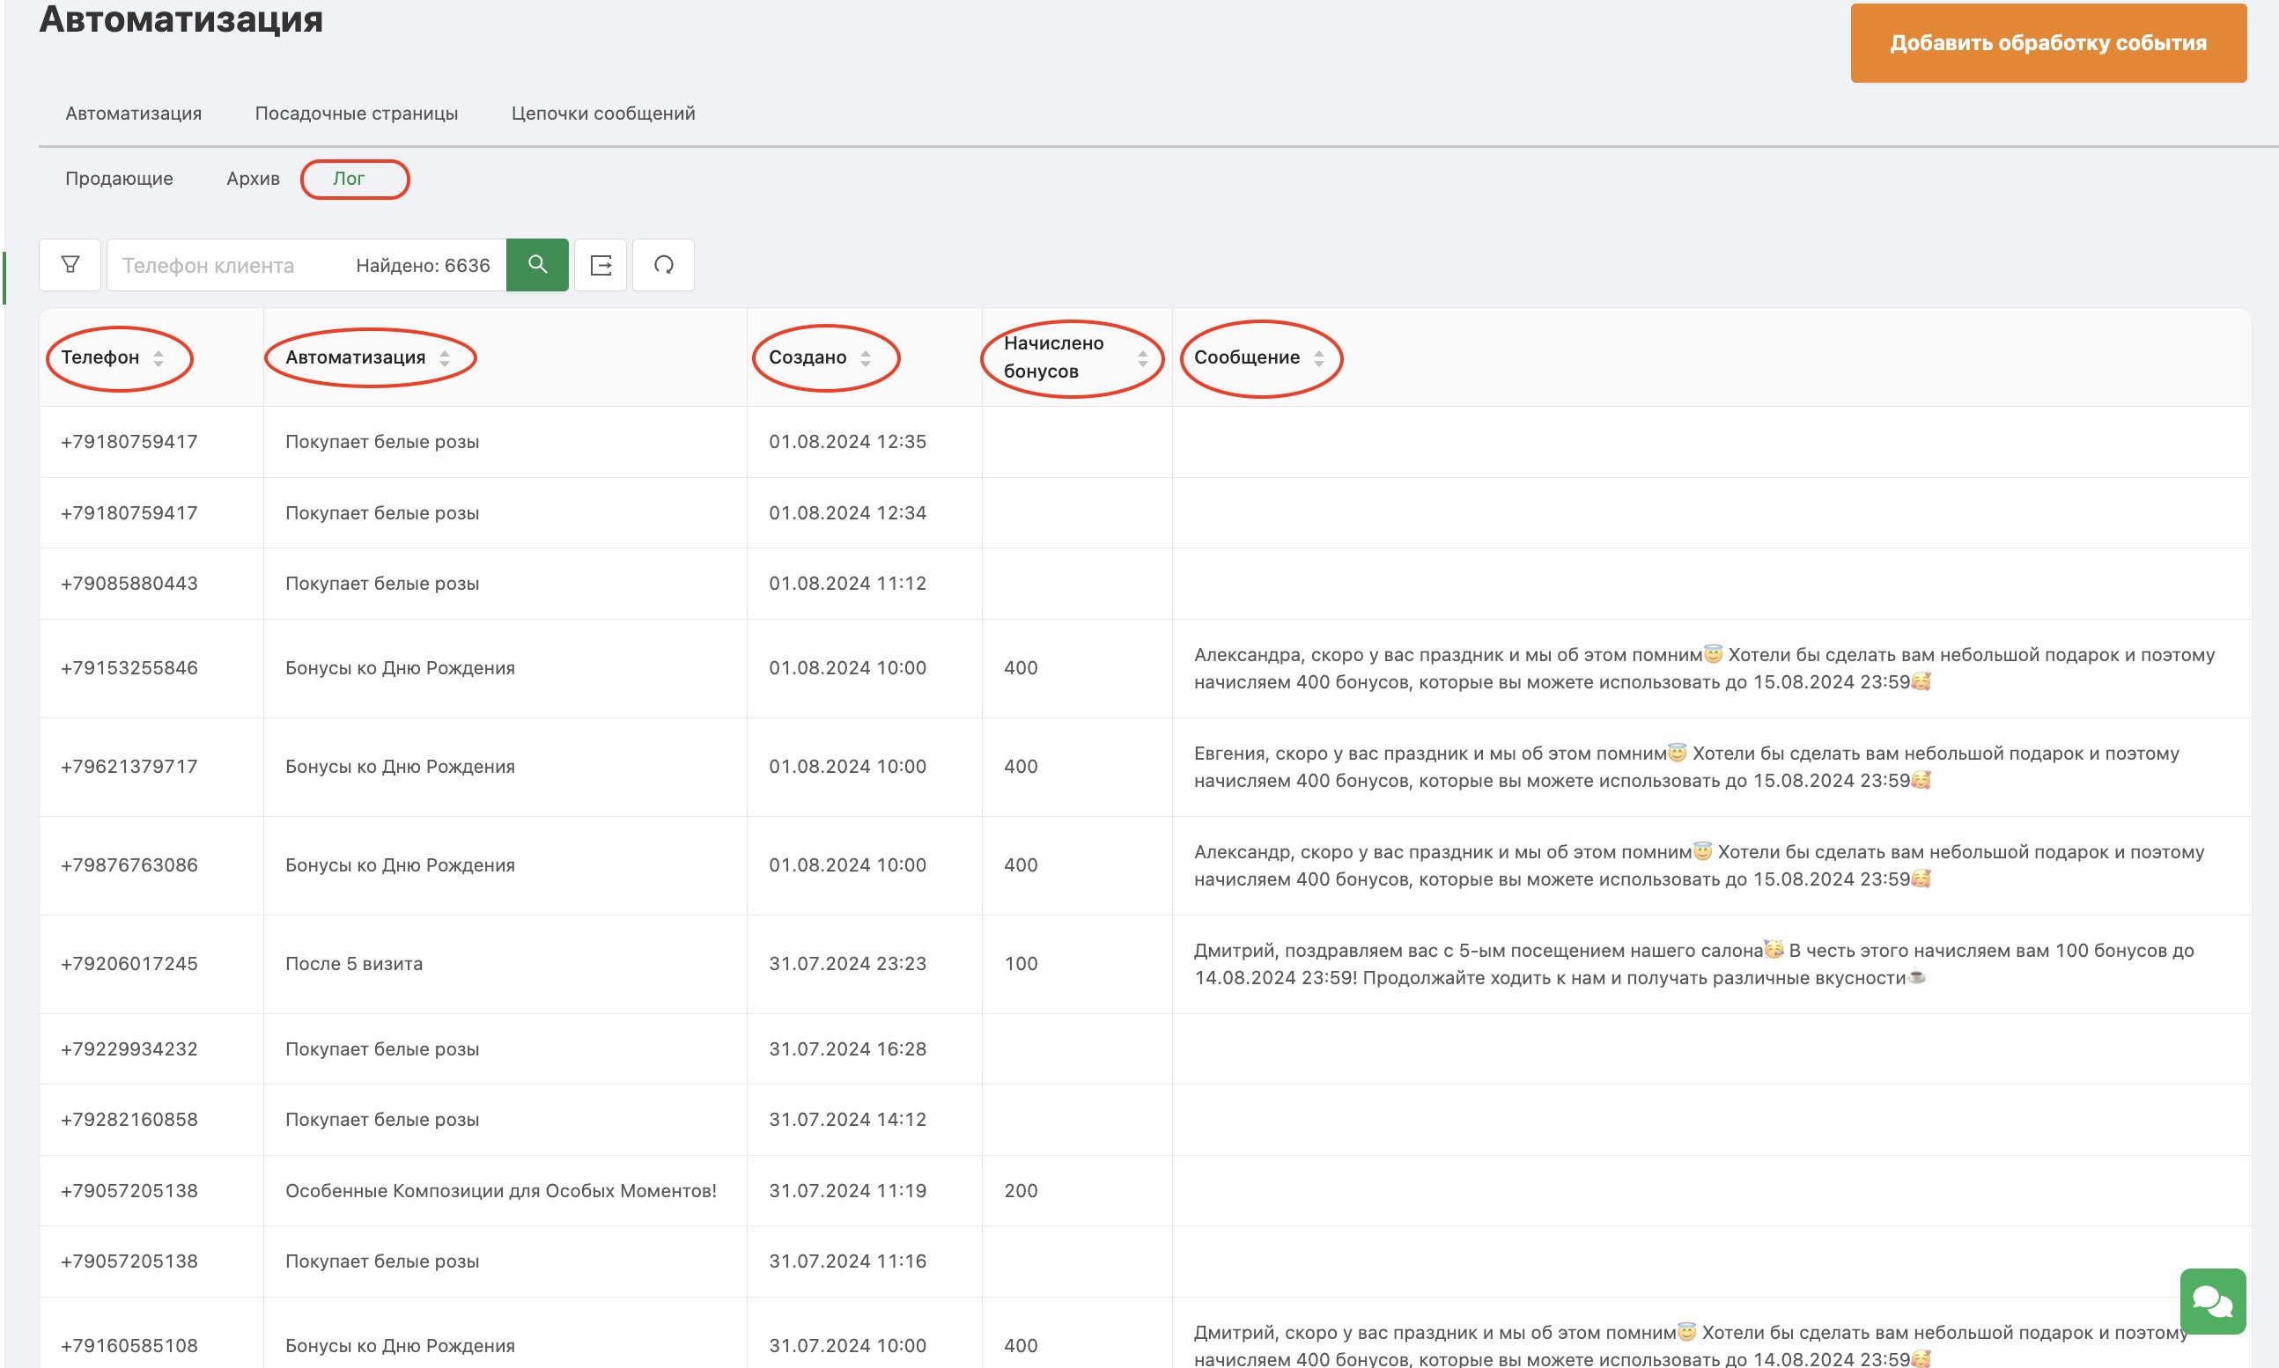This screenshot has height=1368, width=2279.
Task: Click the export log icon
Action: pyautogui.click(x=601, y=265)
